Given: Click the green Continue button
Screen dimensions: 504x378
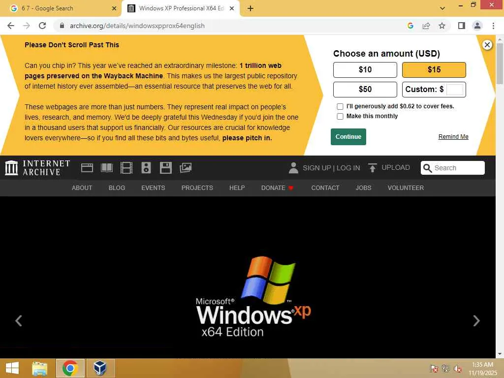Looking at the screenshot, I should point(348,137).
